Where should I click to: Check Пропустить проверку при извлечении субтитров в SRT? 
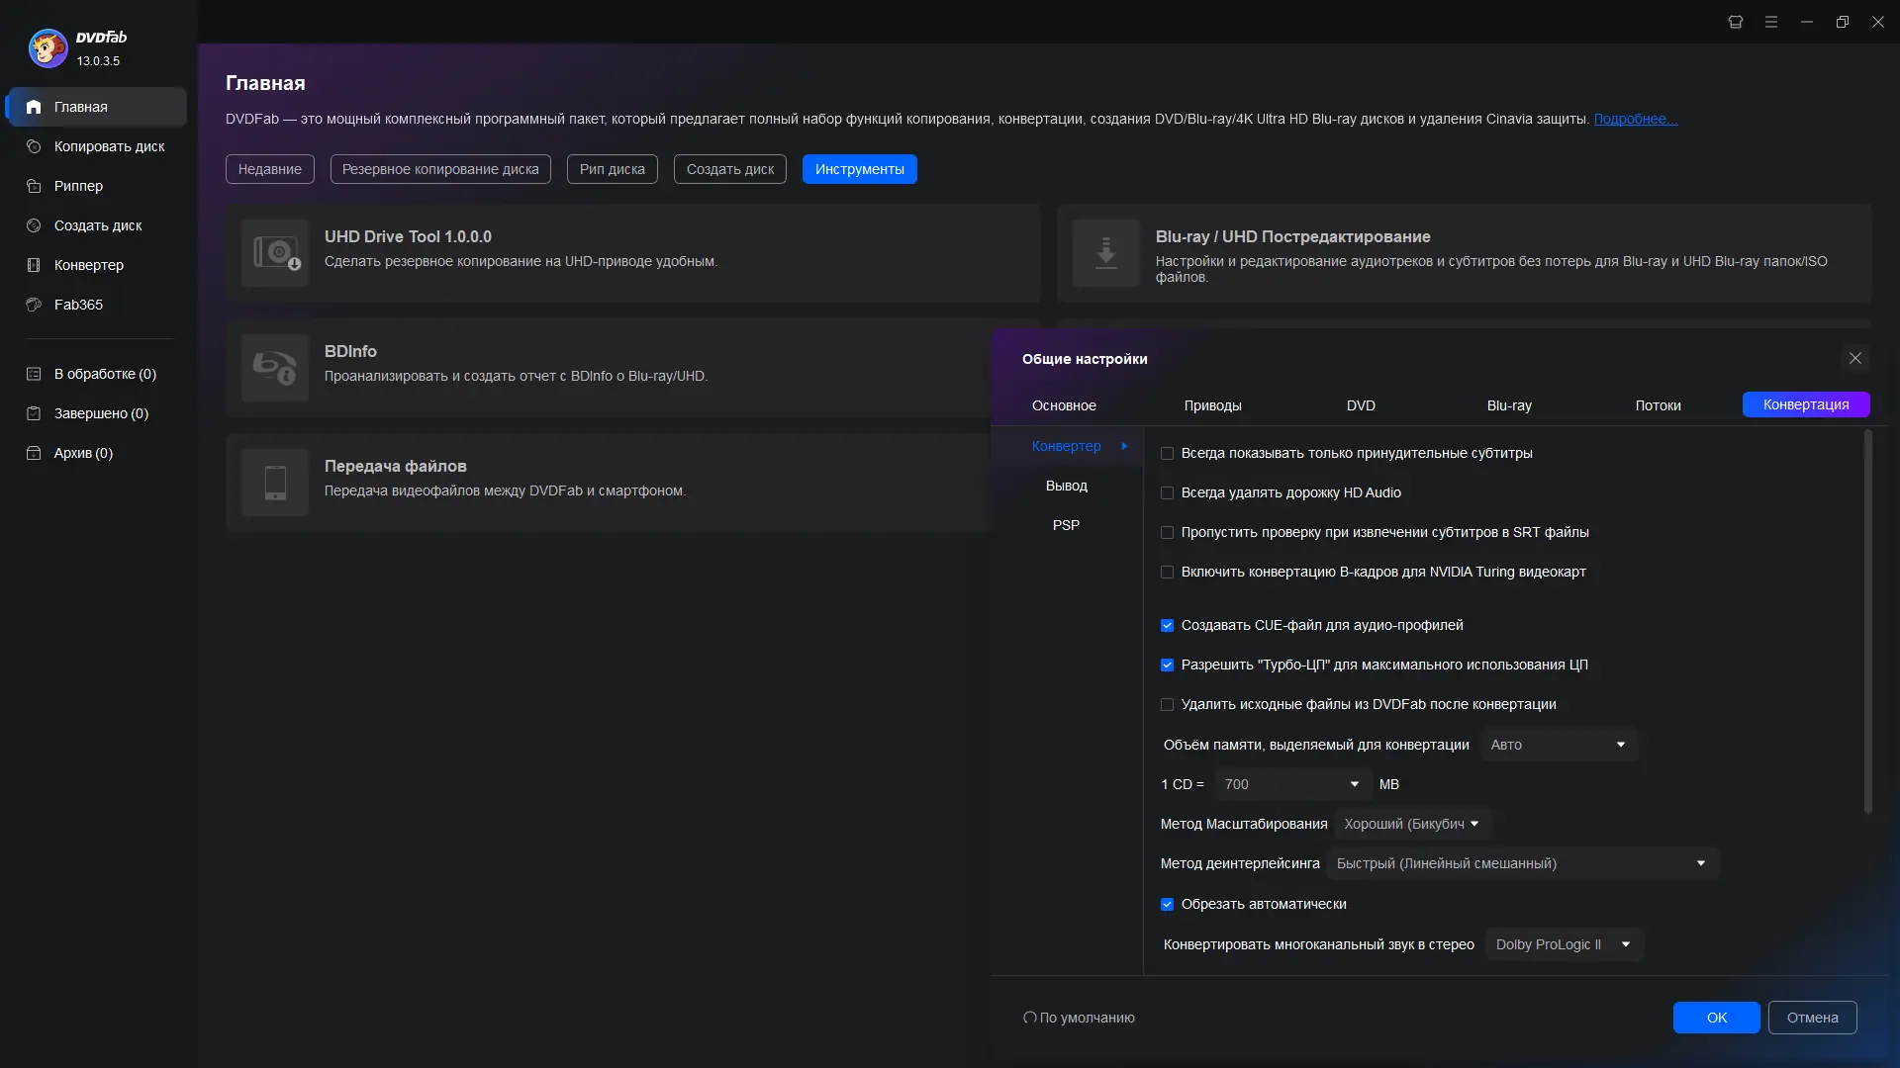(1167, 533)
